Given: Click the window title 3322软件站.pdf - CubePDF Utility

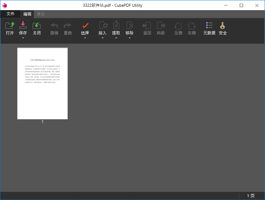Looking at the screenshot, I should (113, 5).
